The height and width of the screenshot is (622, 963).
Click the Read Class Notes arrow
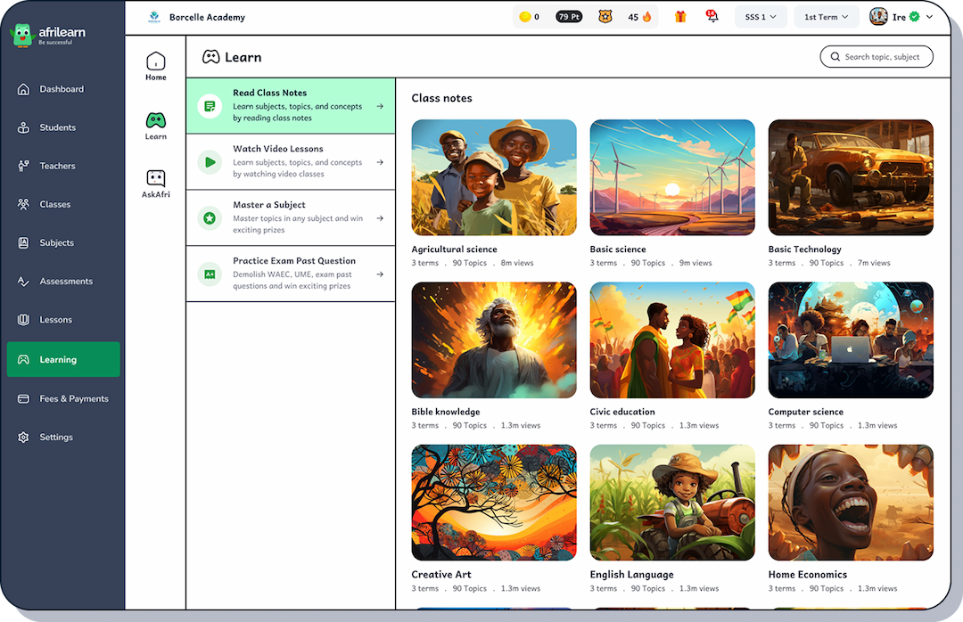(380, 106)
